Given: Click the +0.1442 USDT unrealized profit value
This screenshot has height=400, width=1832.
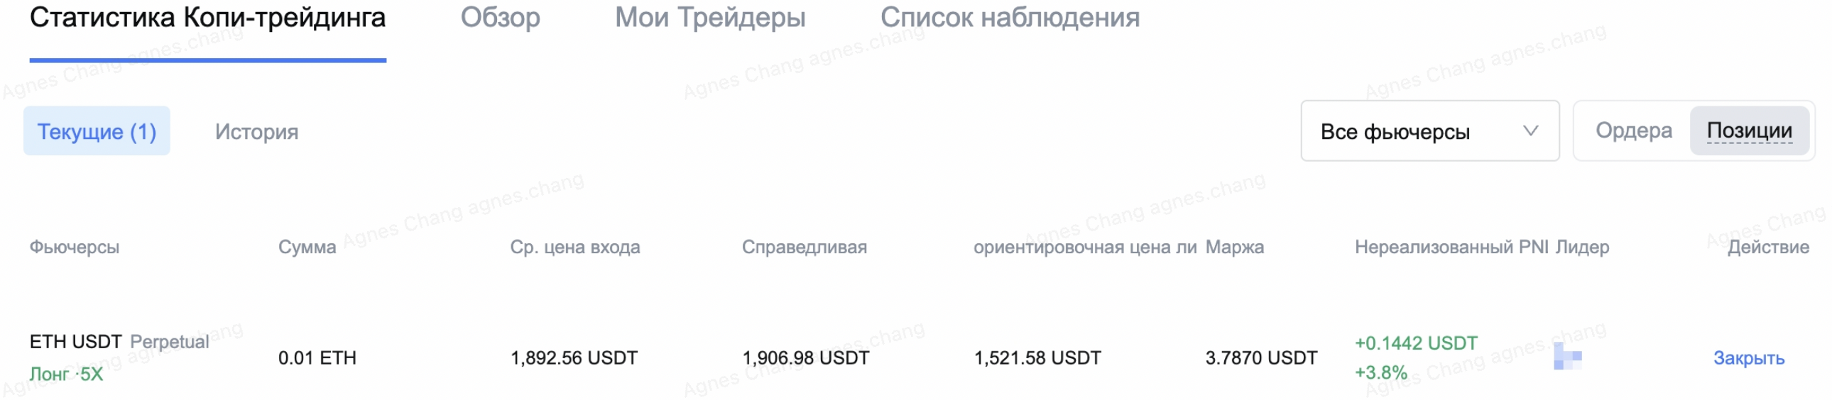Looking at the screenshot, I should (1415, 343).
